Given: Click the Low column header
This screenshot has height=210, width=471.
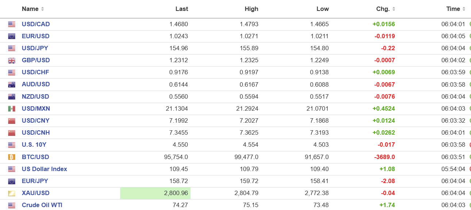Looking at the screenshot, I should coord(322,9).
